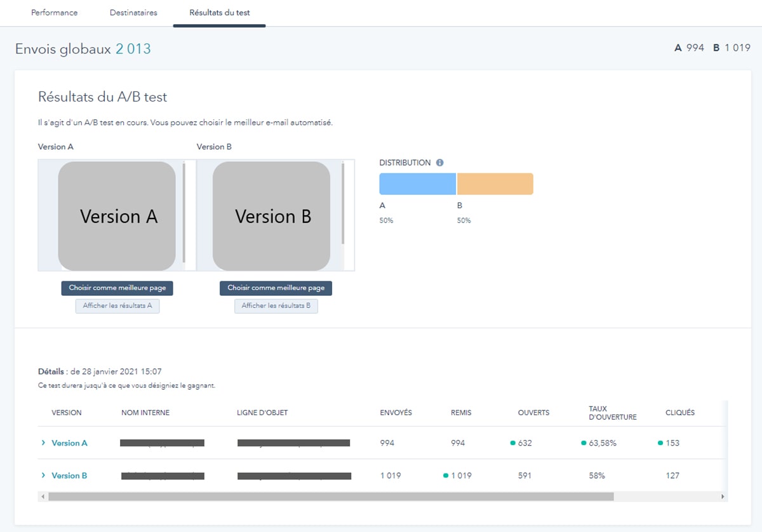Click the table scrollbar left arrow
The width and height of the screenshot is (762, 532).
pos(43,496)
